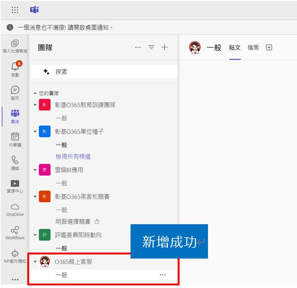This screenshot has height=288, width=297.
Task: Switch to the 檔案 tab
Action: pos(253,48)
